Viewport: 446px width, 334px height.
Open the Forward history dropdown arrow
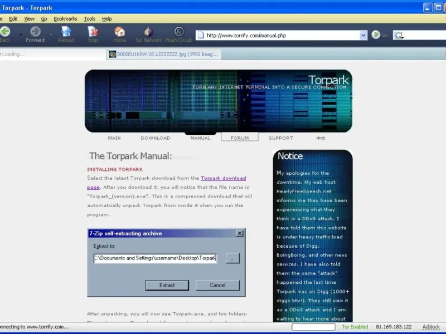click(51, 35)
